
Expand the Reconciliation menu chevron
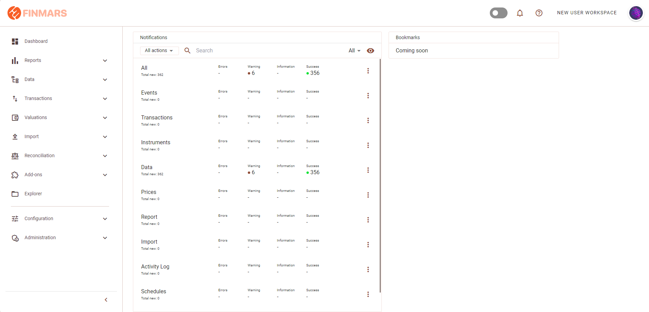[x=105, y=156]
